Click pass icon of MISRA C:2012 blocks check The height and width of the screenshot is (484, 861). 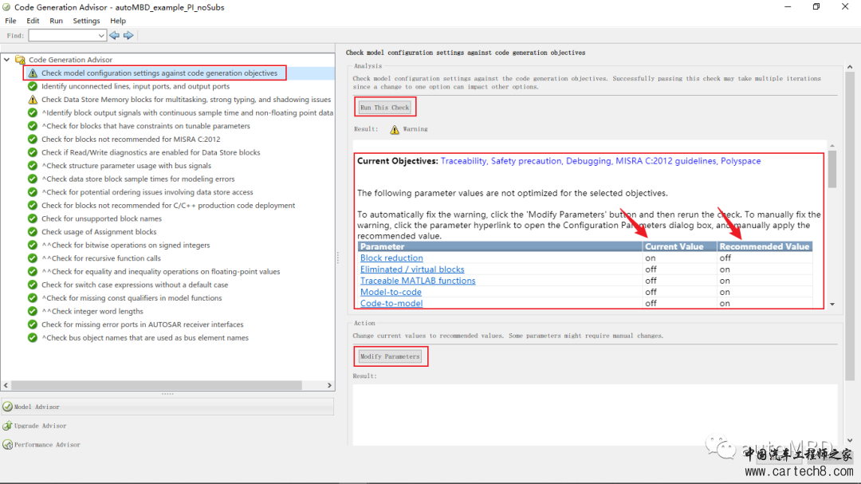click(x=33, y=139)
